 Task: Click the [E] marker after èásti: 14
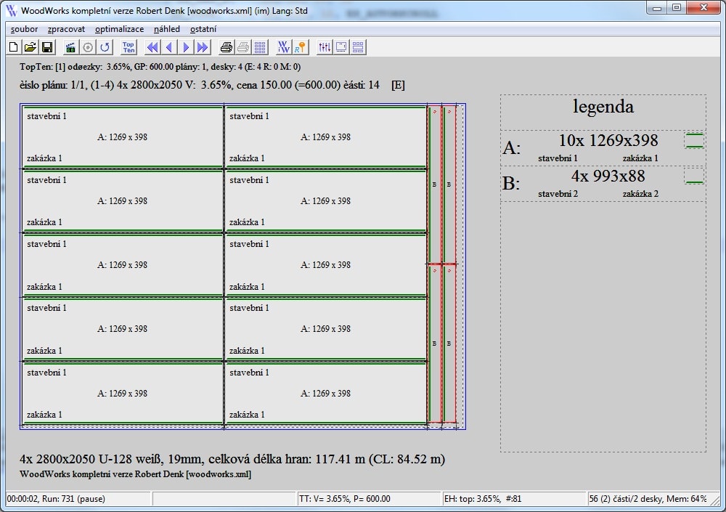[x=398, y=85]
